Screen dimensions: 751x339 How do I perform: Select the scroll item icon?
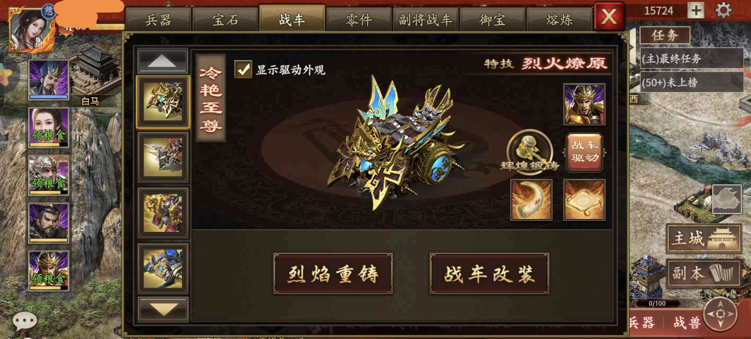584,200
